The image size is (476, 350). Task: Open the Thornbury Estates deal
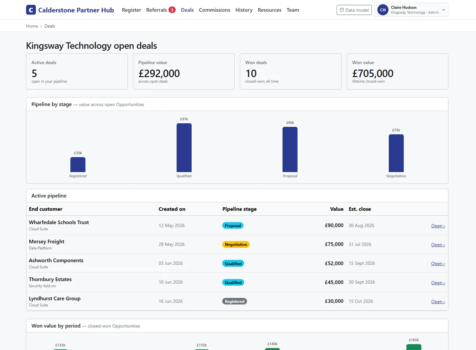click(438, 283)
